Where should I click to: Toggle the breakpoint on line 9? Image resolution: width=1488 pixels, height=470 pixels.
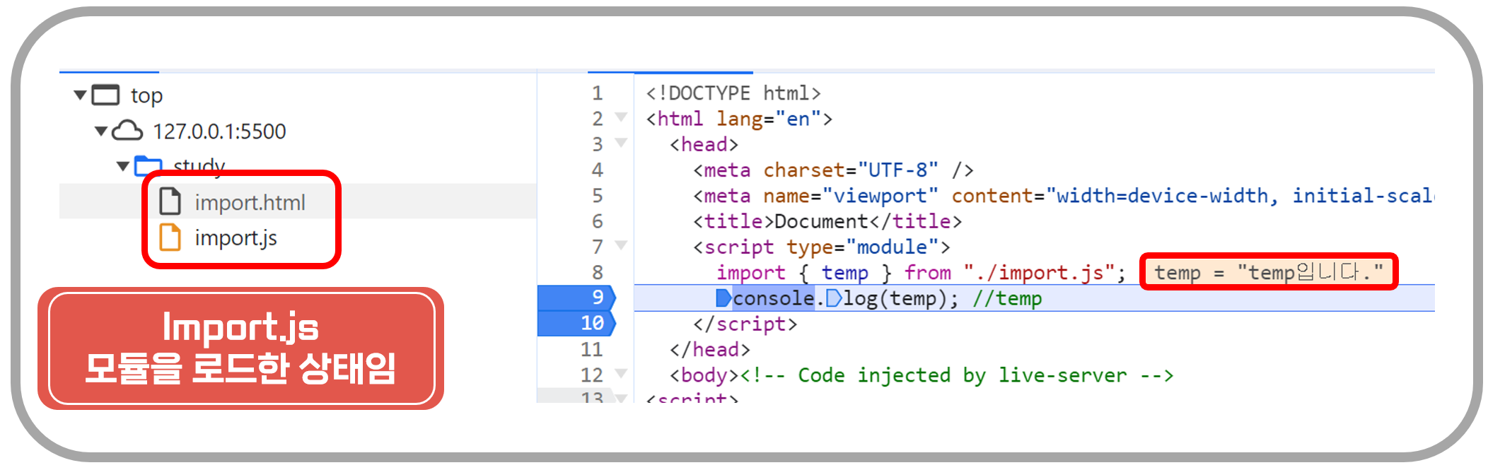[x=576, y=298]
